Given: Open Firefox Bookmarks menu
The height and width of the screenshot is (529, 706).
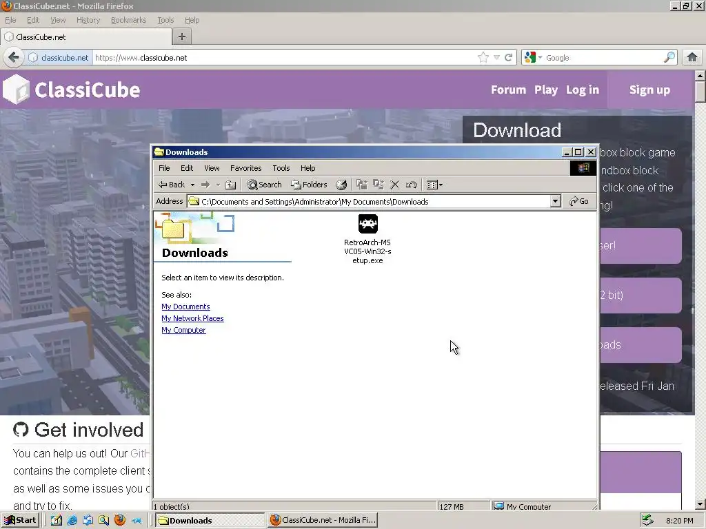Looking at the screenshot, I should [128, 20].
